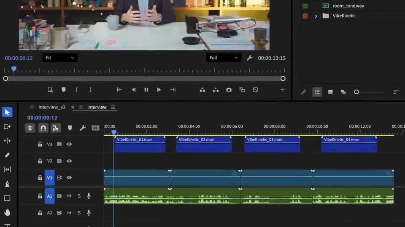Viewport: 405px width, 227px height.
Task: Select room_tone.wav in Project panel
Action: pyautogui.click(x=348, y=5)
